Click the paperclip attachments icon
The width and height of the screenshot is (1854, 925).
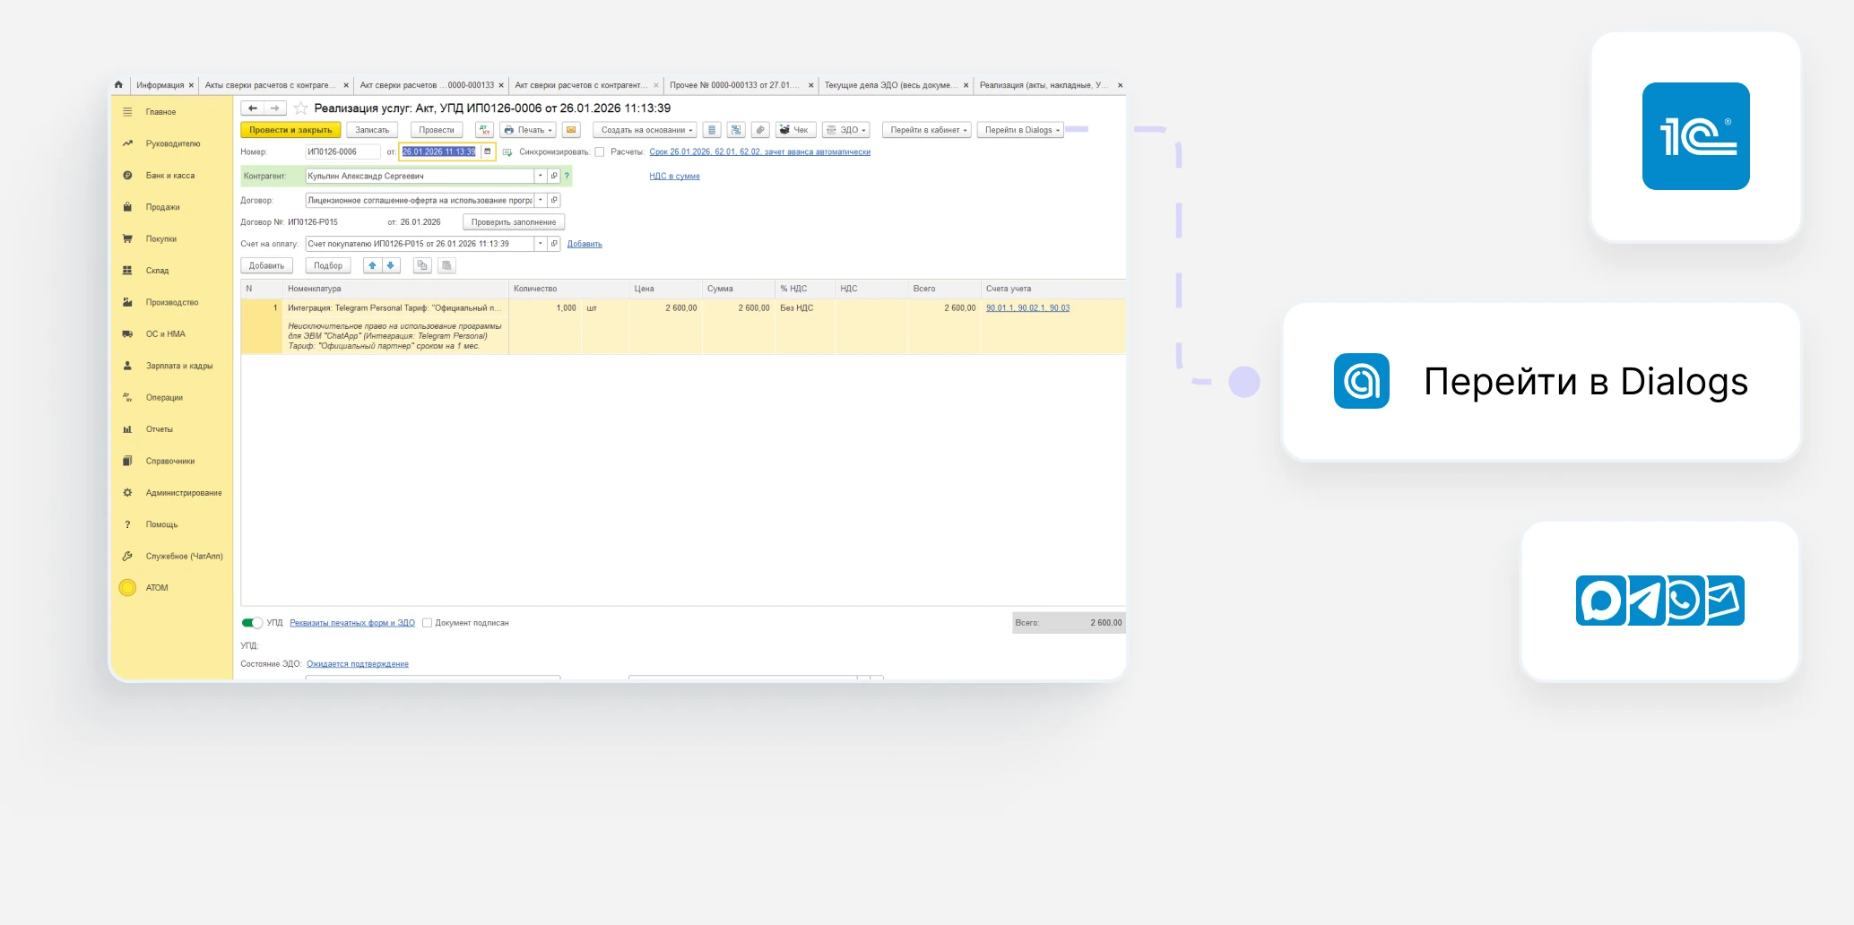point(759,130)
